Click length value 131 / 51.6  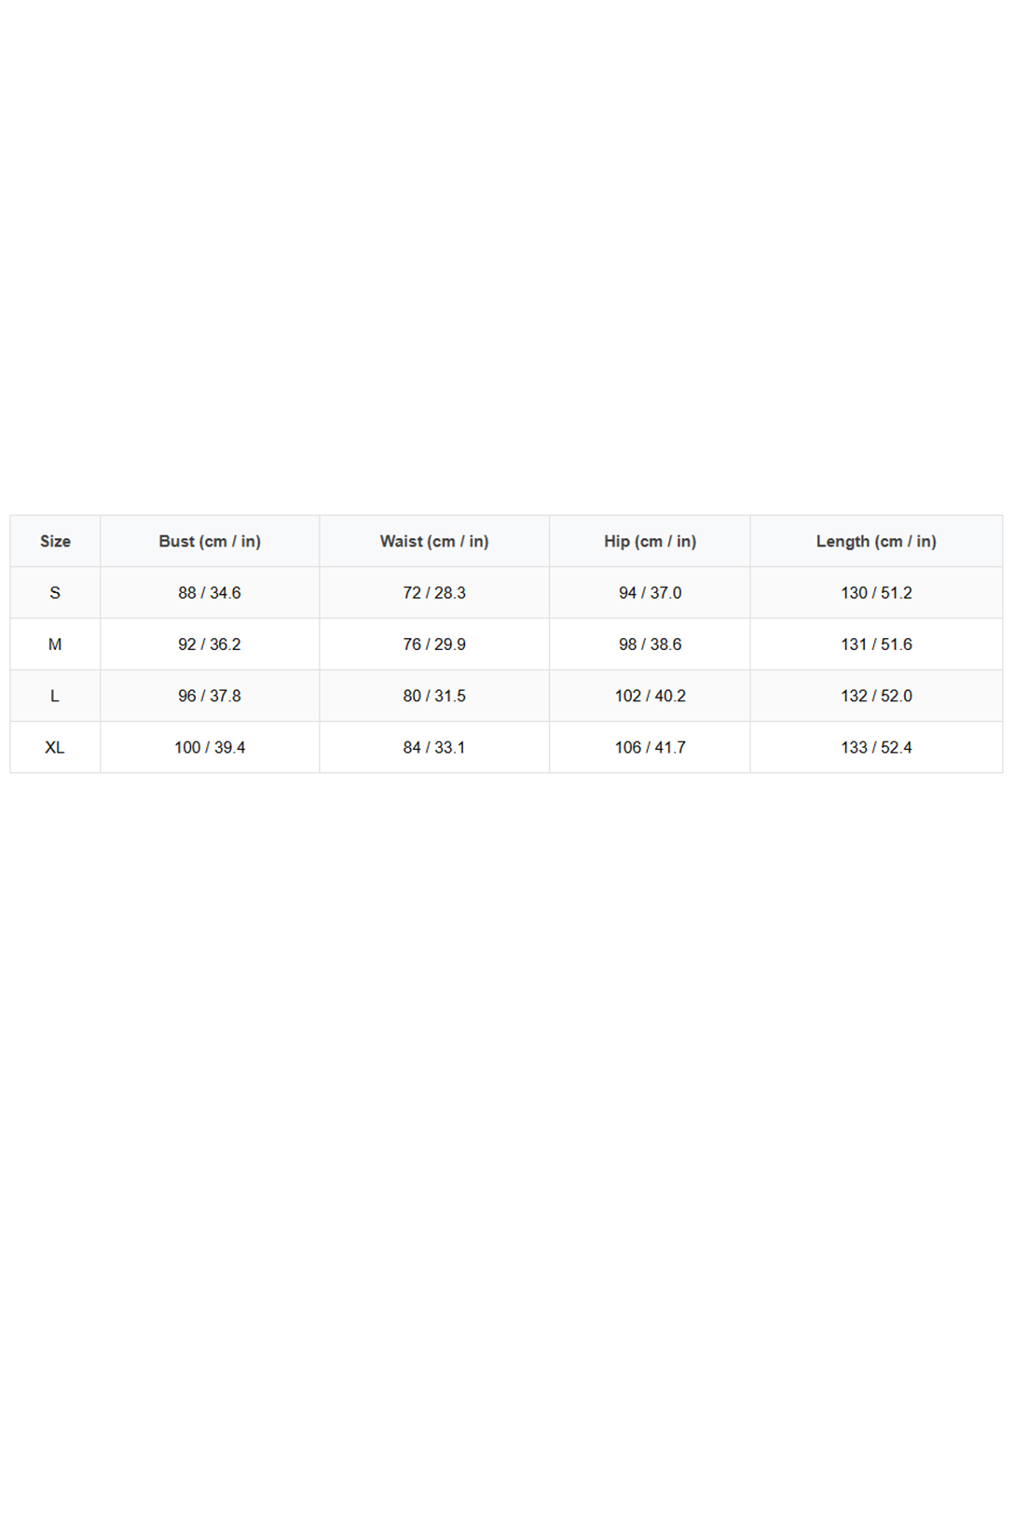tap(876, 644)
